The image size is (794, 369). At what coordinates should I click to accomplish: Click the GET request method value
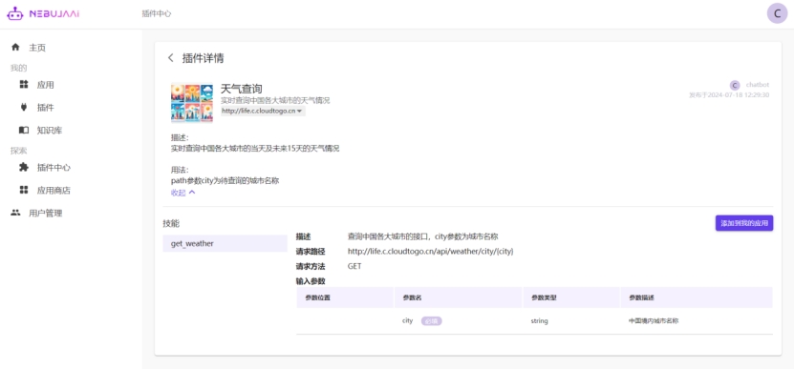pyautogui.click(x=354, y=266)
